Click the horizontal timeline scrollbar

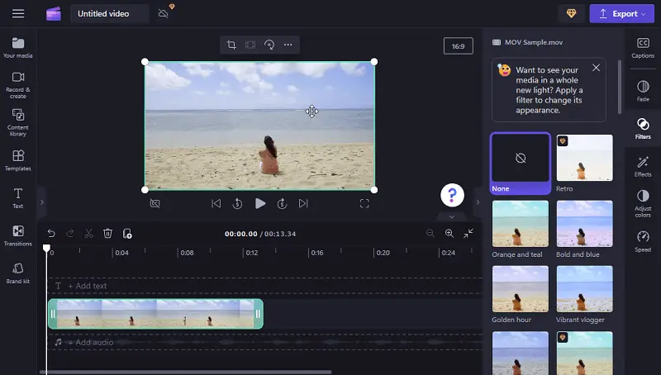(185, 372)
